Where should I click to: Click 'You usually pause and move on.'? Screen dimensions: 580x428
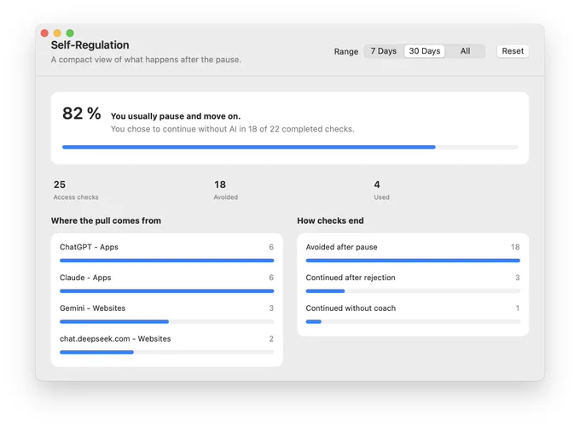coord(176,116)
